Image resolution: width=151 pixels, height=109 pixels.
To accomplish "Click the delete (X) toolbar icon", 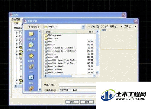I will pyautogui.click(x=102, y=26).
